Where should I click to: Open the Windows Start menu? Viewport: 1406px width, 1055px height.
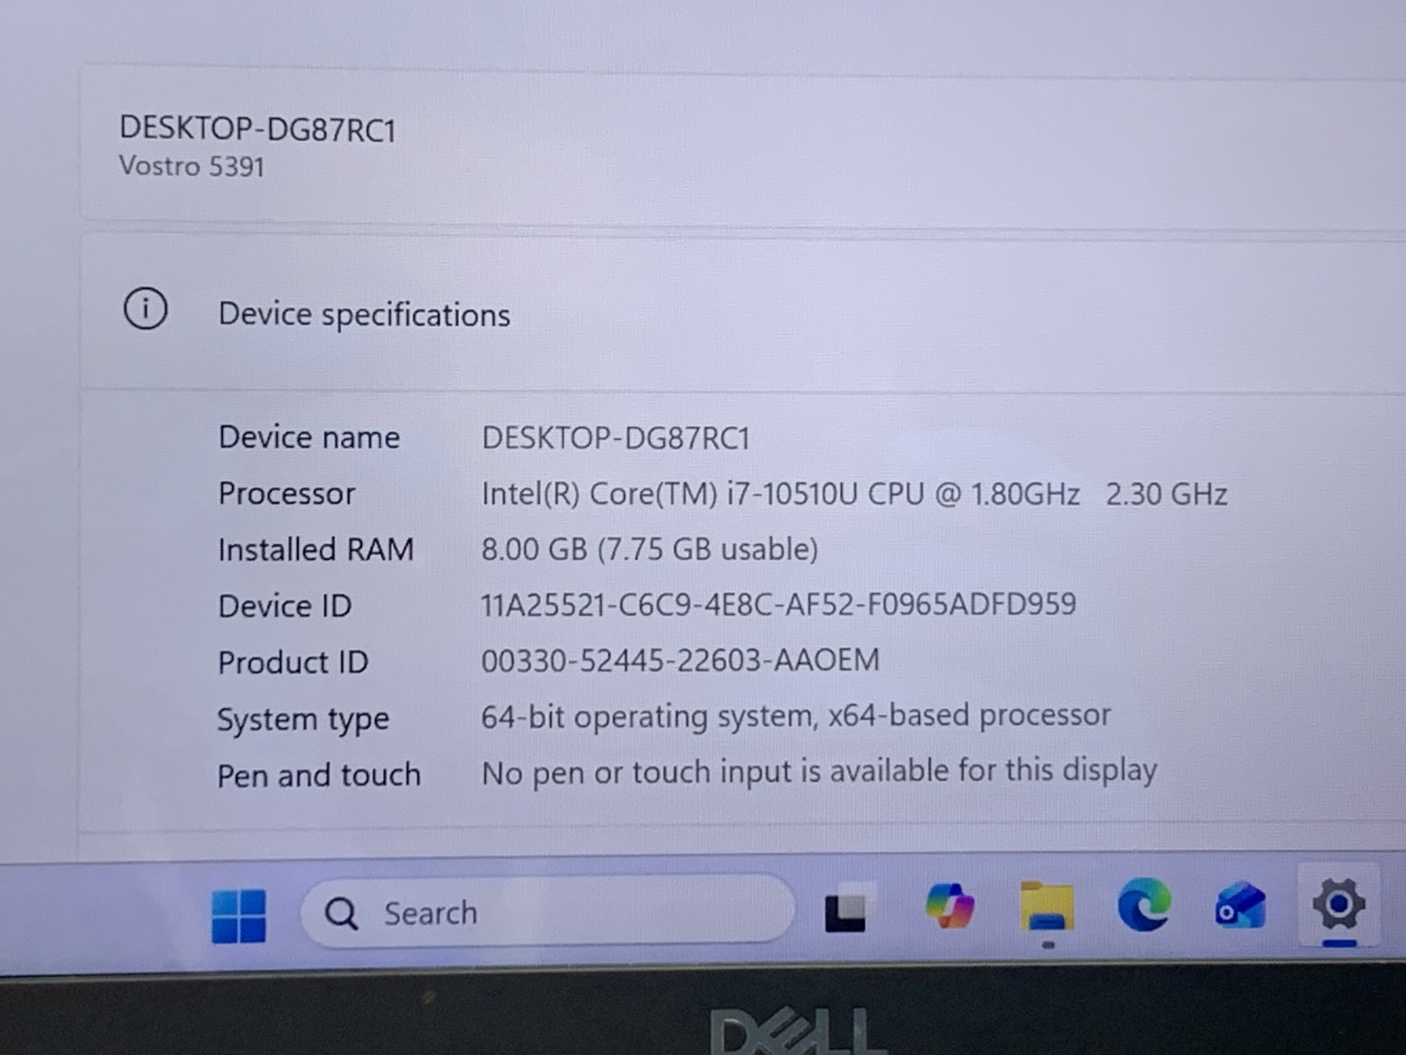[239, 915]
